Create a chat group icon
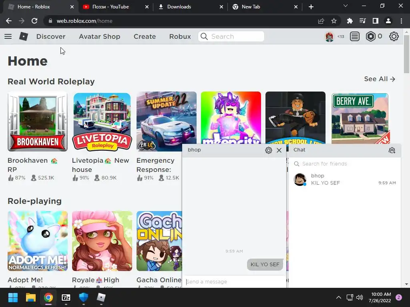 [392, 150]
